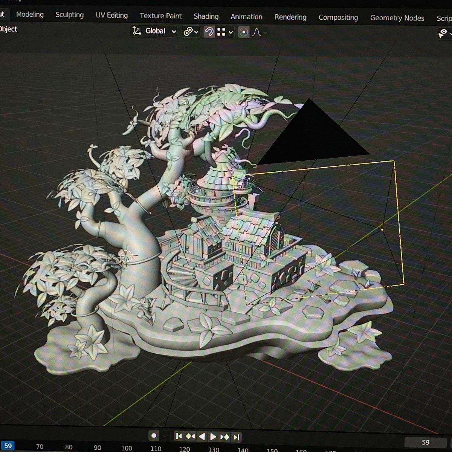The image size is (452, 452).
Task: Switch to the Geometry Nodes workspace tab
Action: click(x=397, y=18)
